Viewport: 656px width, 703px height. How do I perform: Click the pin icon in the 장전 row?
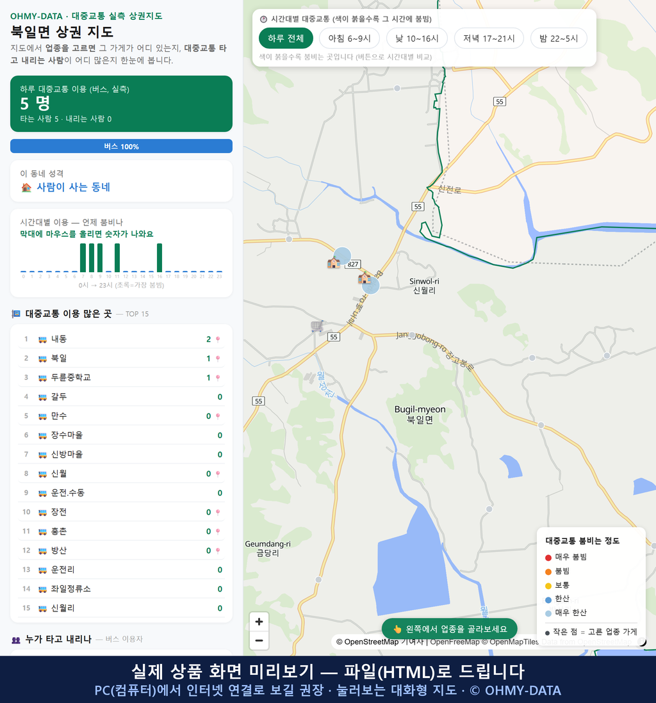pos(218,512)
